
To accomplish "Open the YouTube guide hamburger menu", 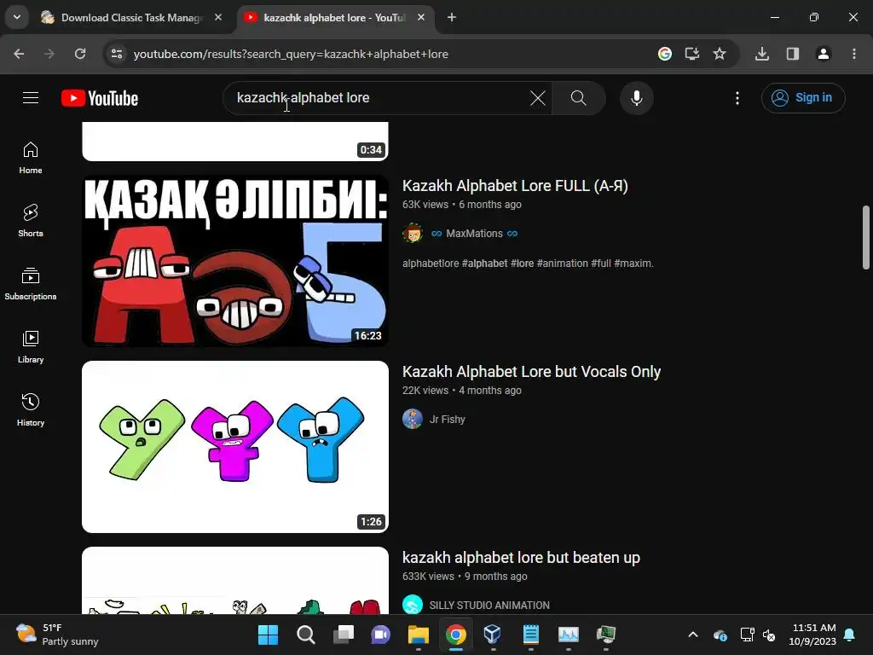I will (31, 98).
